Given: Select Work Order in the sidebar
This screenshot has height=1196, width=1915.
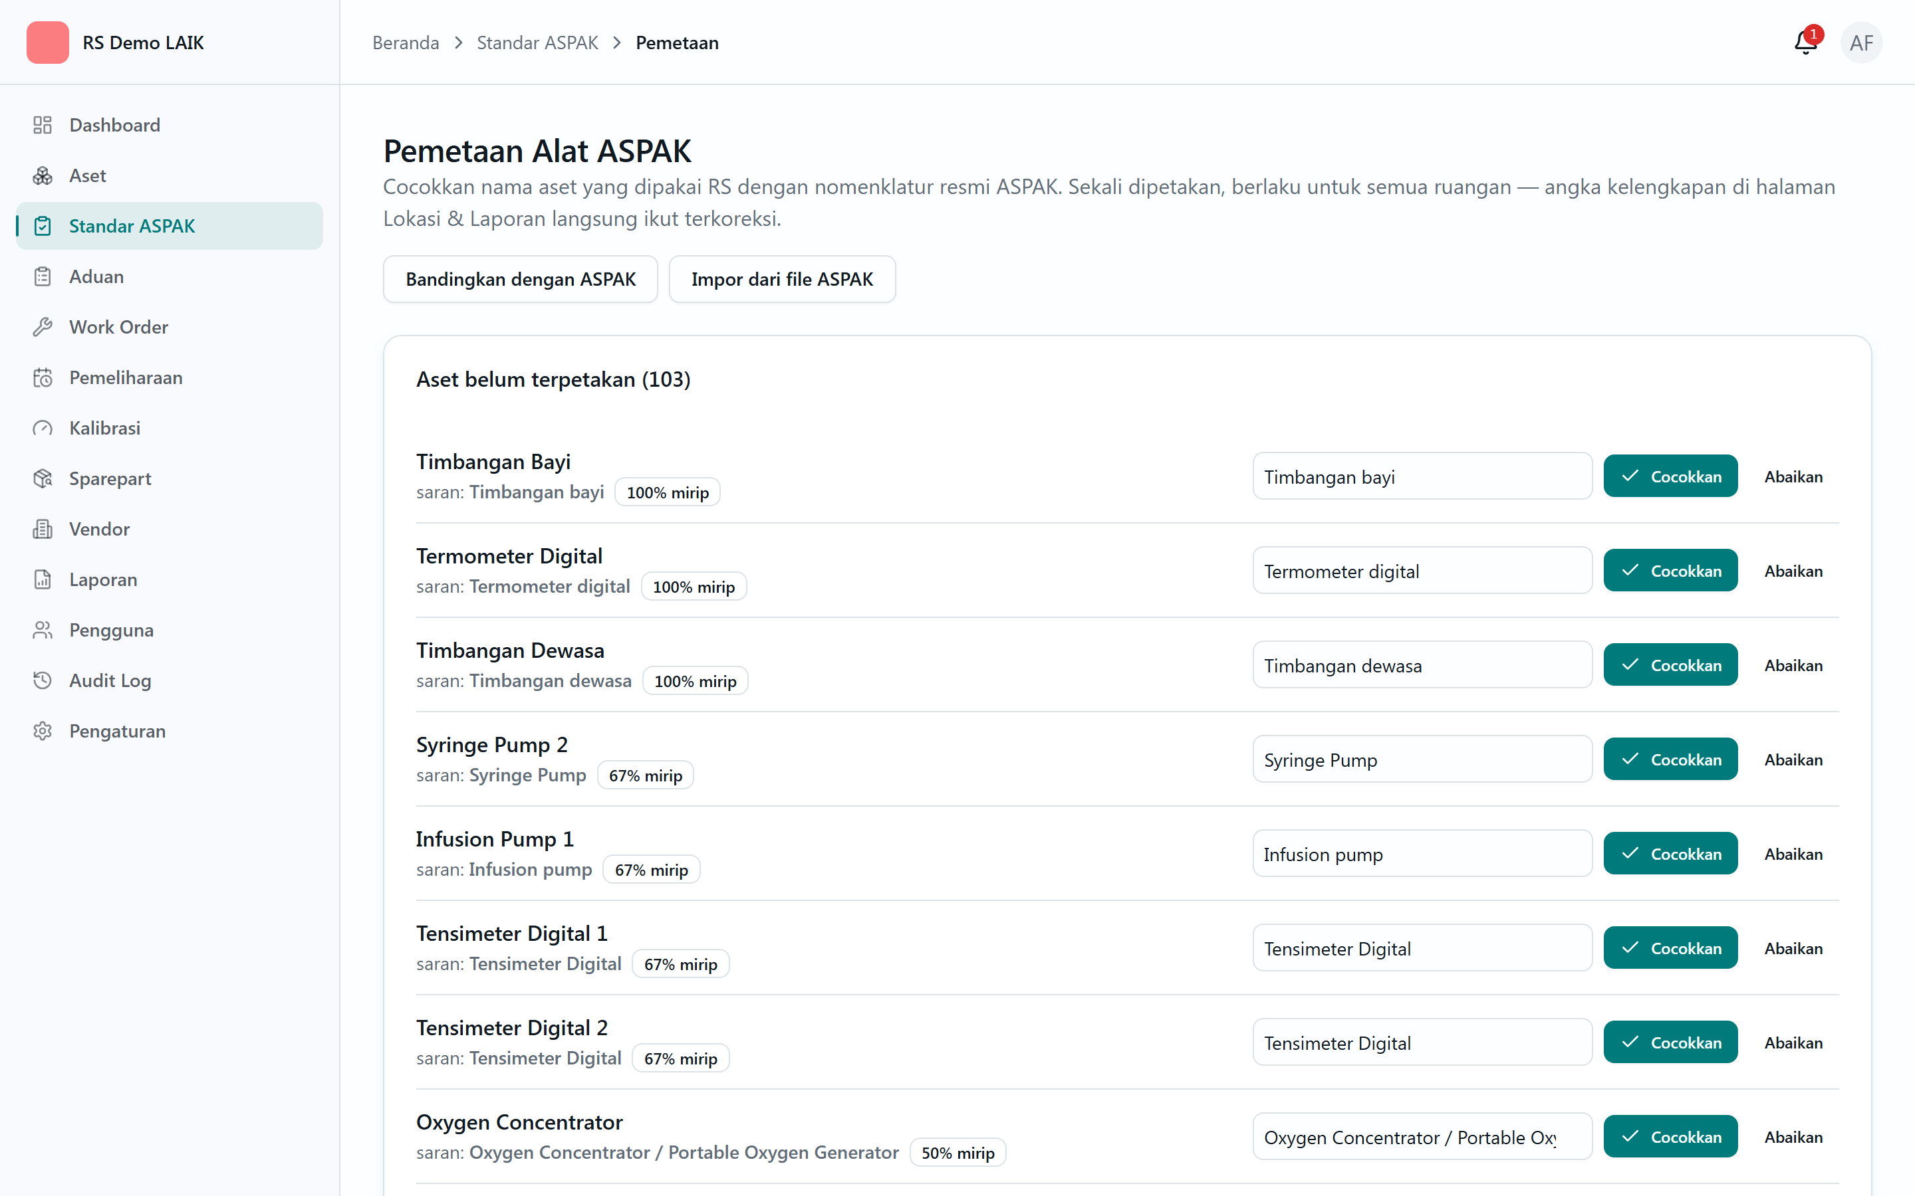Looking at the screenshot, I should (170, 328).
